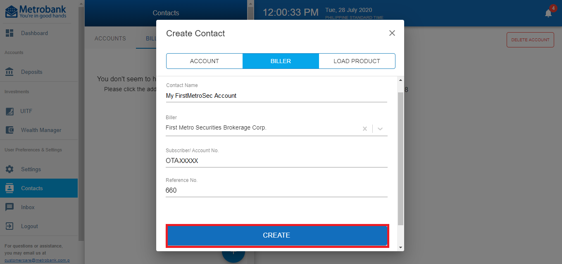Open Wealth Manager wallet icon
The width and height of the screenshot is (562, 264).
[x=10, y=130]
